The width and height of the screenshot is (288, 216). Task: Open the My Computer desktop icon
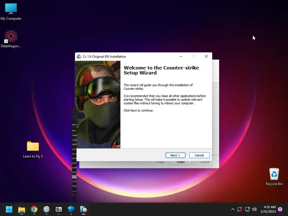click(x=11, y=12)
